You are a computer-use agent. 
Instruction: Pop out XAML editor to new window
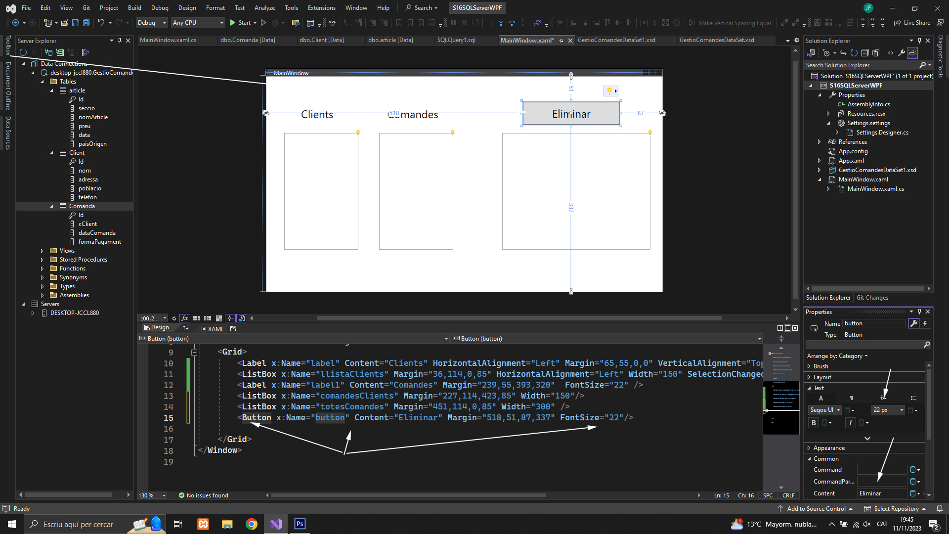pyautogui.click(x=233, y=329)
